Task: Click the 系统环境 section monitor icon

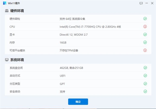Action: point(7,60)
